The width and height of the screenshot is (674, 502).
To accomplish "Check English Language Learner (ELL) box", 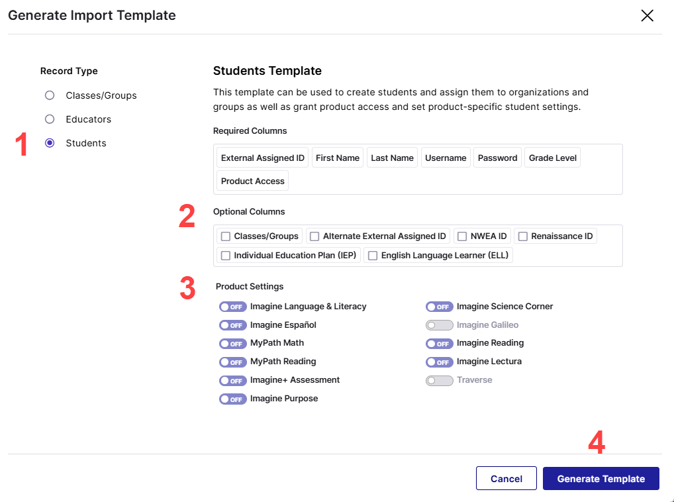I will (x=373, y=256).
